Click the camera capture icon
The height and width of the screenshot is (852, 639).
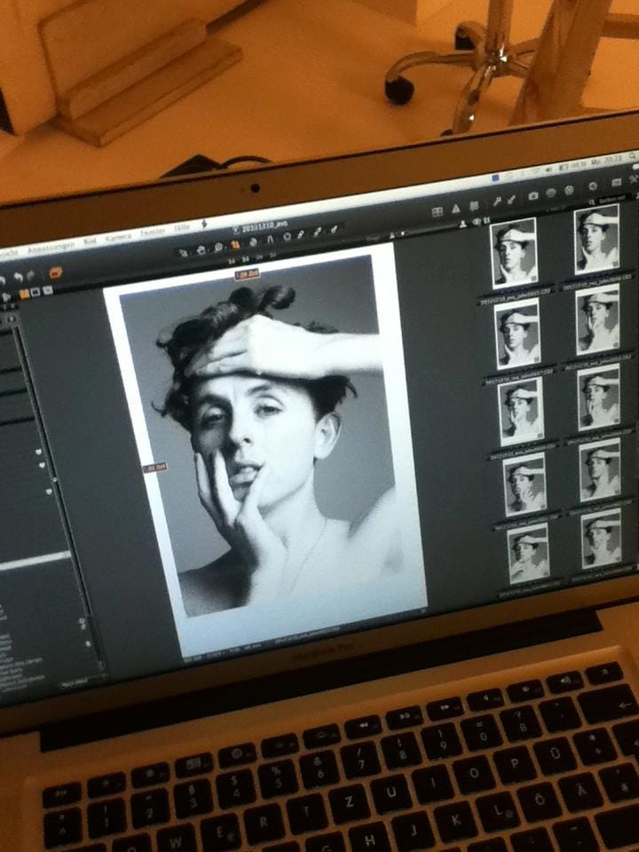[533, 196]
